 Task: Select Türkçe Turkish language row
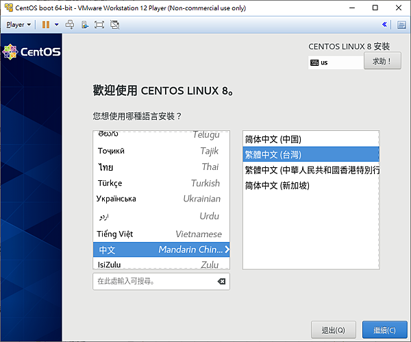click(x=161, y=183)
